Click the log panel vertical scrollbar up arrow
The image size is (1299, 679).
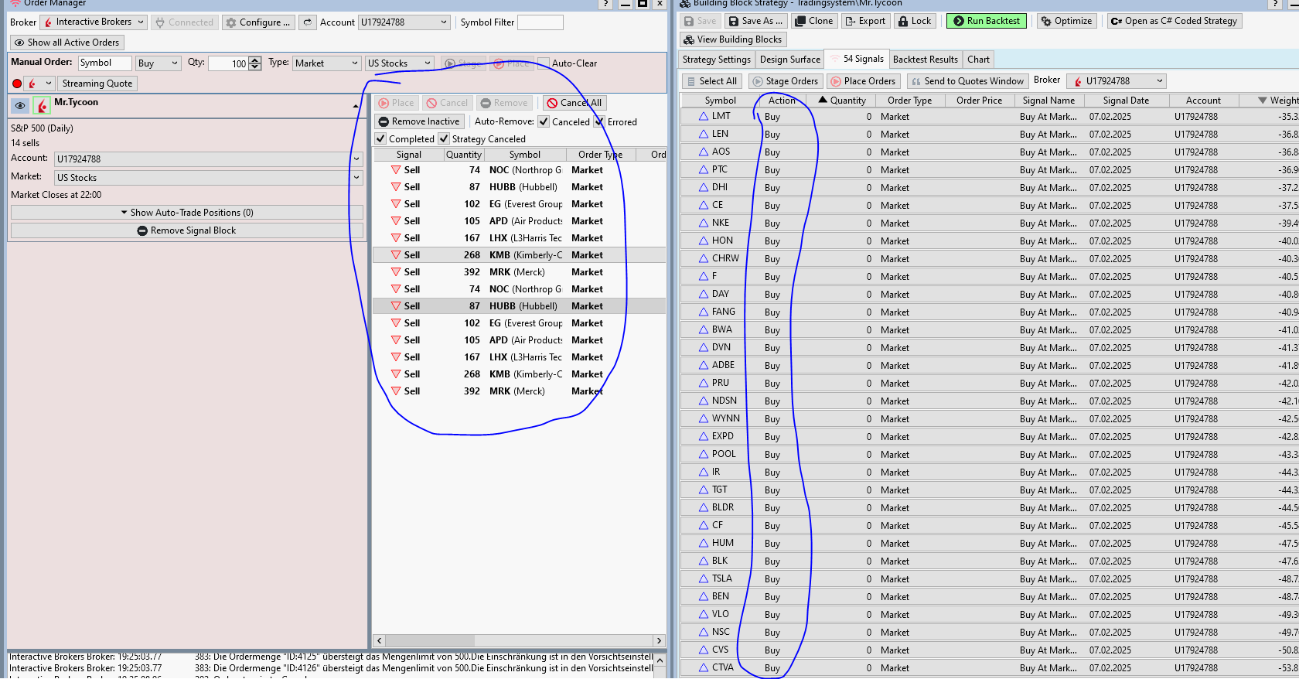point(660,660)
